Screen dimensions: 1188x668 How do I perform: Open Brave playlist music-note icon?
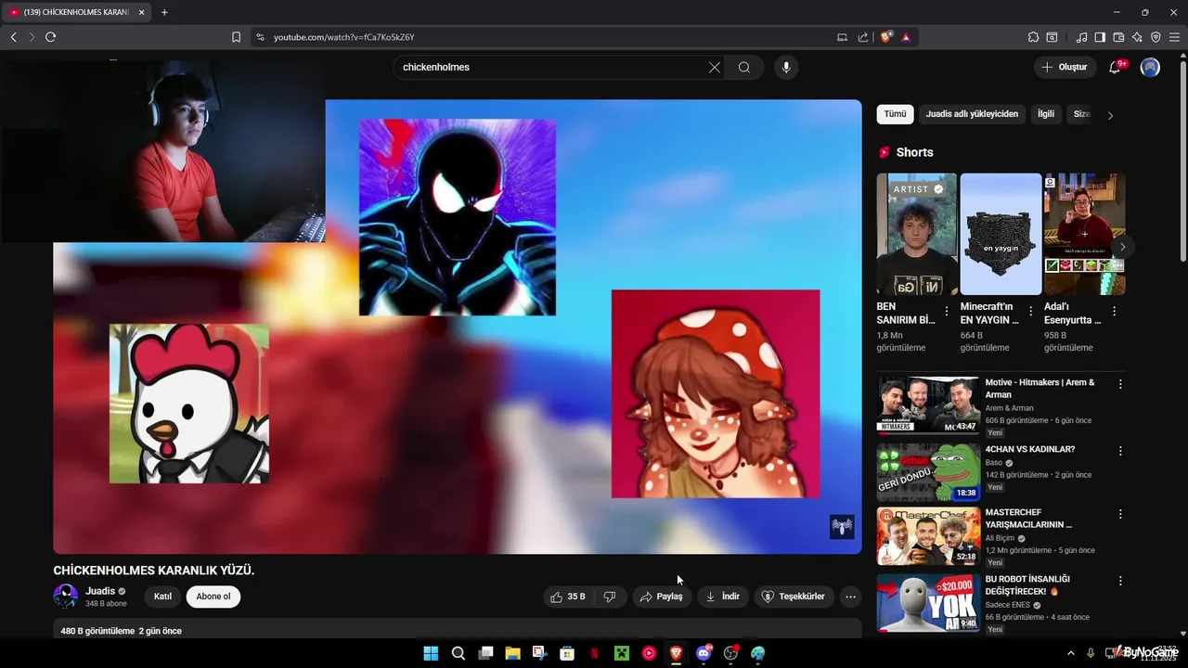click(1081, 37)
